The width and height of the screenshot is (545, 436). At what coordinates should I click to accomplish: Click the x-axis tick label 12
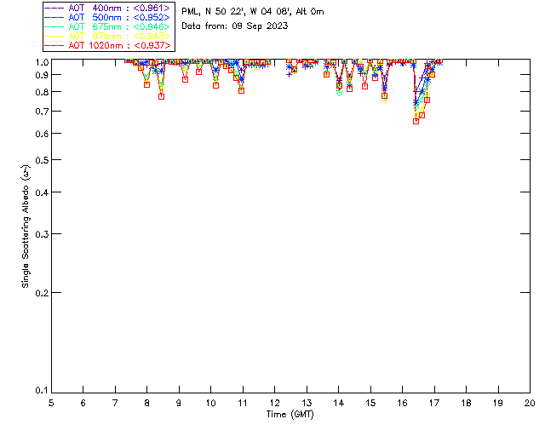click(274, 403)
